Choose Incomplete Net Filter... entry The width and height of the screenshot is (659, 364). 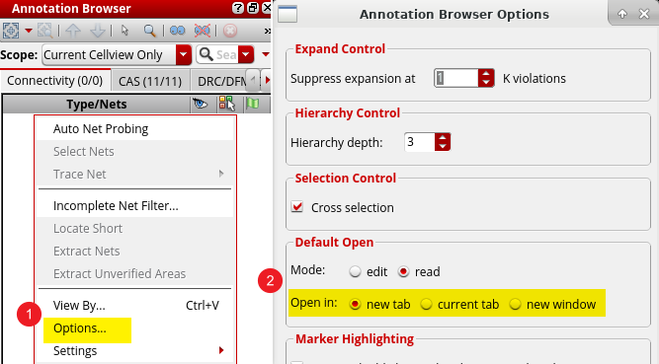click(x=135, y=206)
